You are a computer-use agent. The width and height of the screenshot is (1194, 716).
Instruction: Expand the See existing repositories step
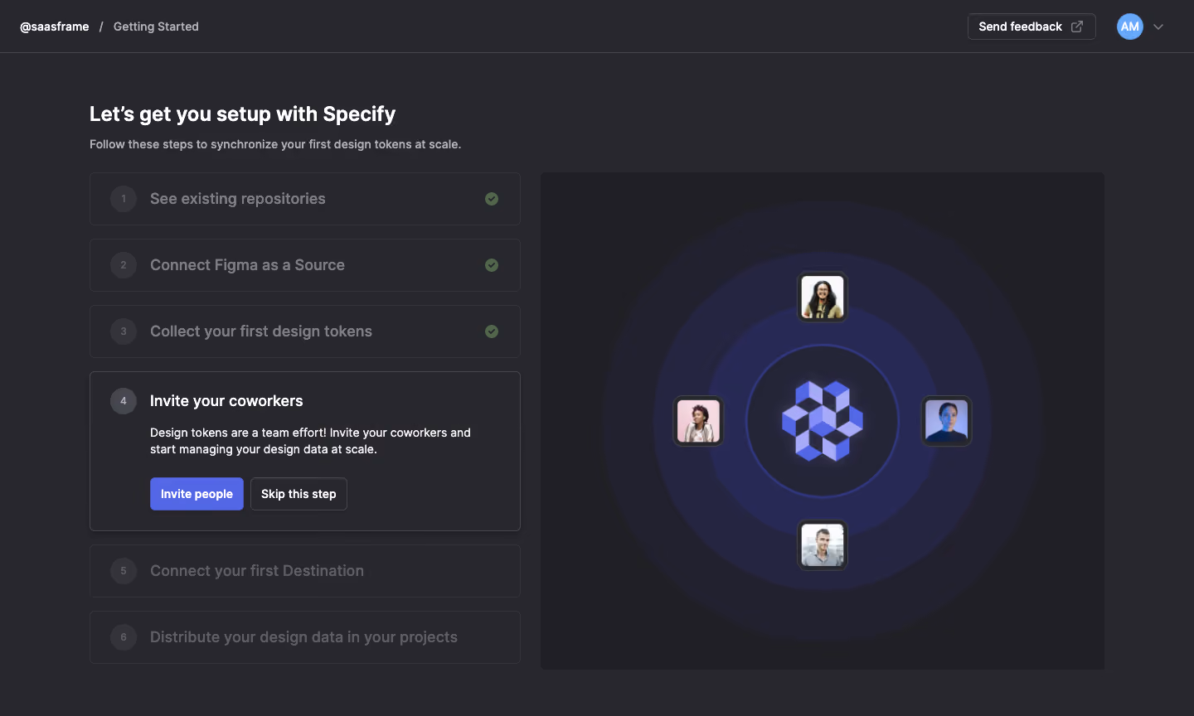click(x=305, y=199)
